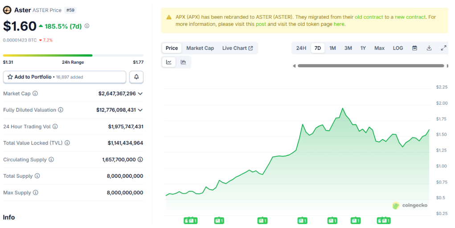Open the Live Chart tab
Screen dimensions: 455x228
(x=237, y=48)
